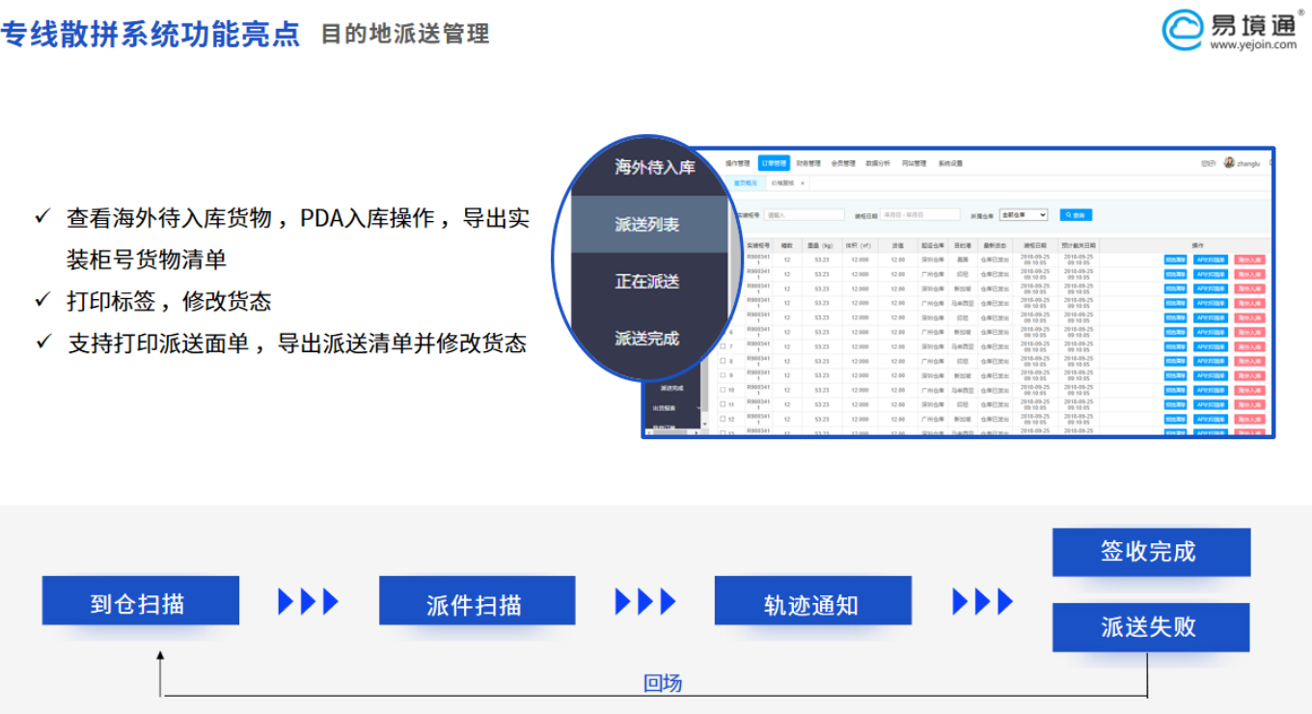Click the 预计截关日期 column header
Screen dimensions: 1312x714
1079,246
